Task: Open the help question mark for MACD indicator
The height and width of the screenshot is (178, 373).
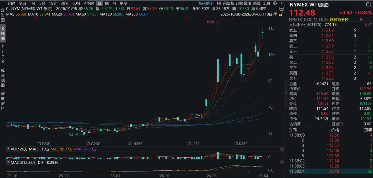Action: click(x=8, y=162)
